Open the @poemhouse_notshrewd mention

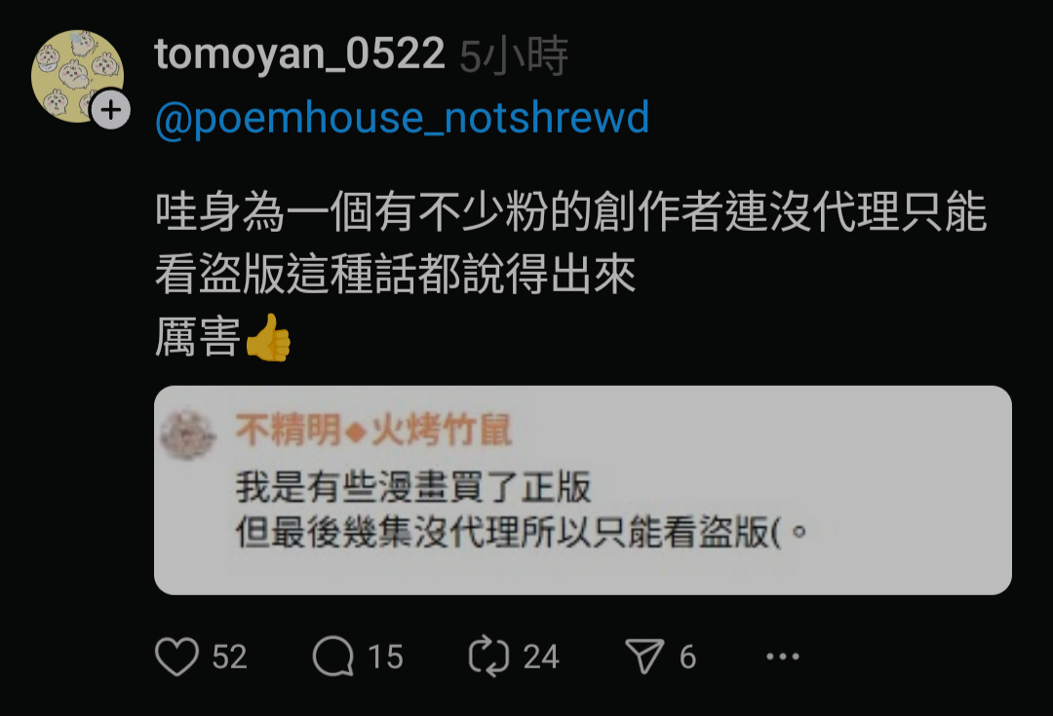(403, 118)
